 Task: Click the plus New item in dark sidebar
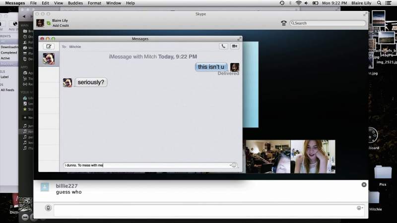[x=28, y=117]
